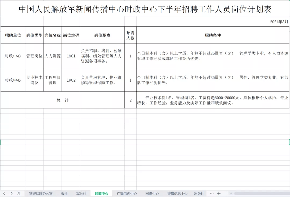
Task: Select the cell with code 1901
Action: pos(71,56)
